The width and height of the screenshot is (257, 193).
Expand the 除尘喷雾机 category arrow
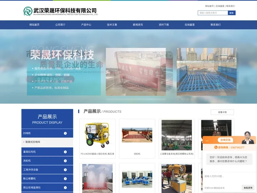pos(65,179)
